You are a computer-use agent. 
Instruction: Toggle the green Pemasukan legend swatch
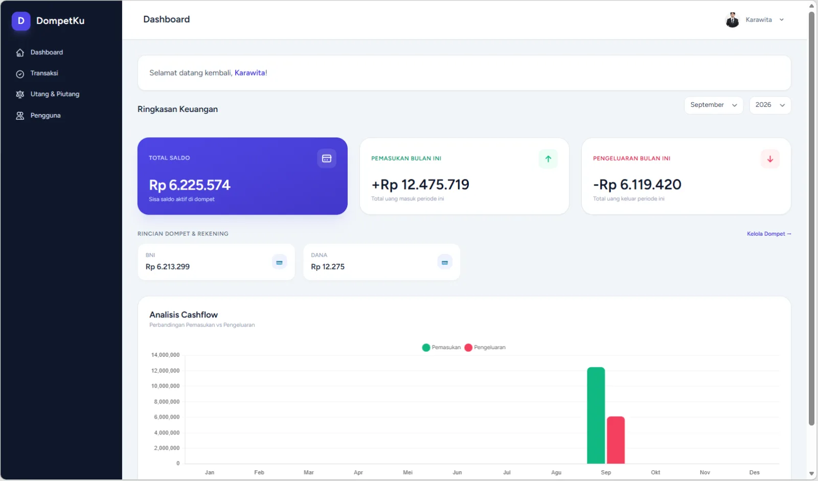click(426, 348)
